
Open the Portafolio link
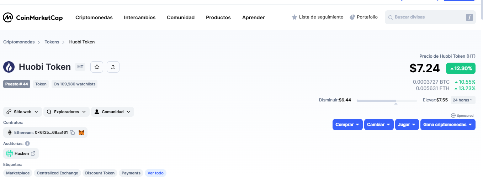click(x=367, y=17)
